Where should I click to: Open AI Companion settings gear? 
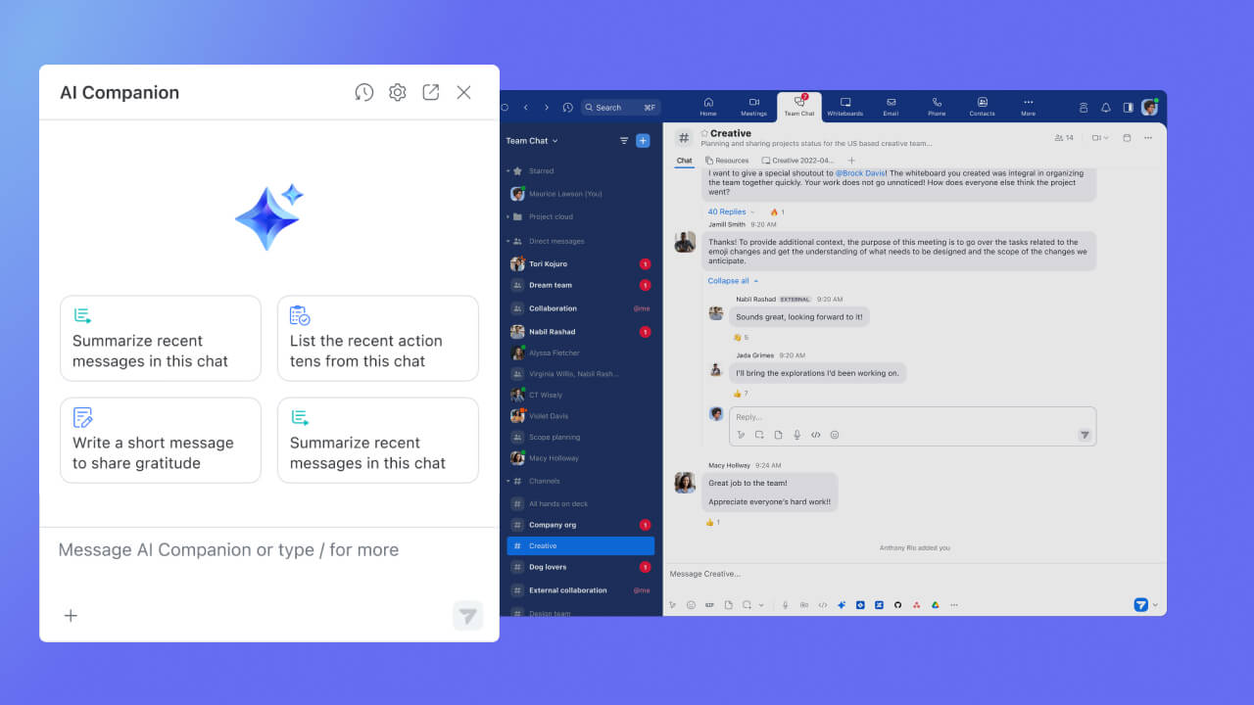point(397,92)
